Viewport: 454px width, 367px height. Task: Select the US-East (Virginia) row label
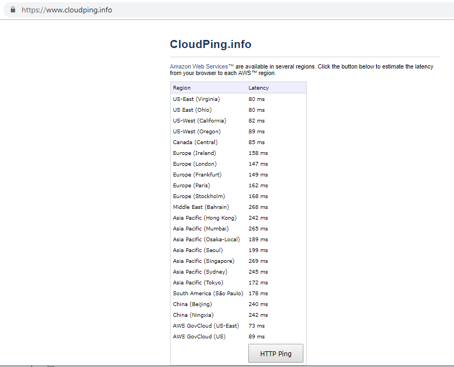(x=196, y=99)
